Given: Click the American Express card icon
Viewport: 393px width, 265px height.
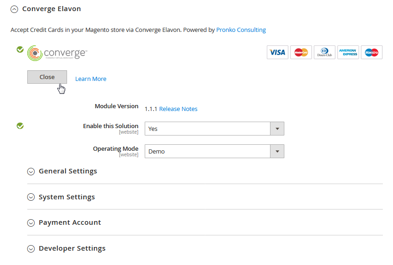Looking at the screenshot, I should click(x=348, y=52).
